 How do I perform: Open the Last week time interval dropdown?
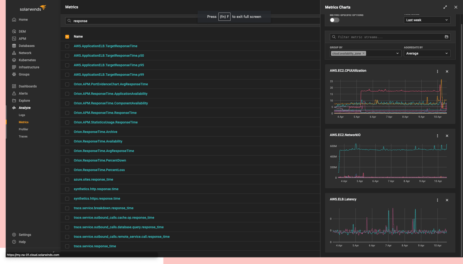click(x=427, y=20)
